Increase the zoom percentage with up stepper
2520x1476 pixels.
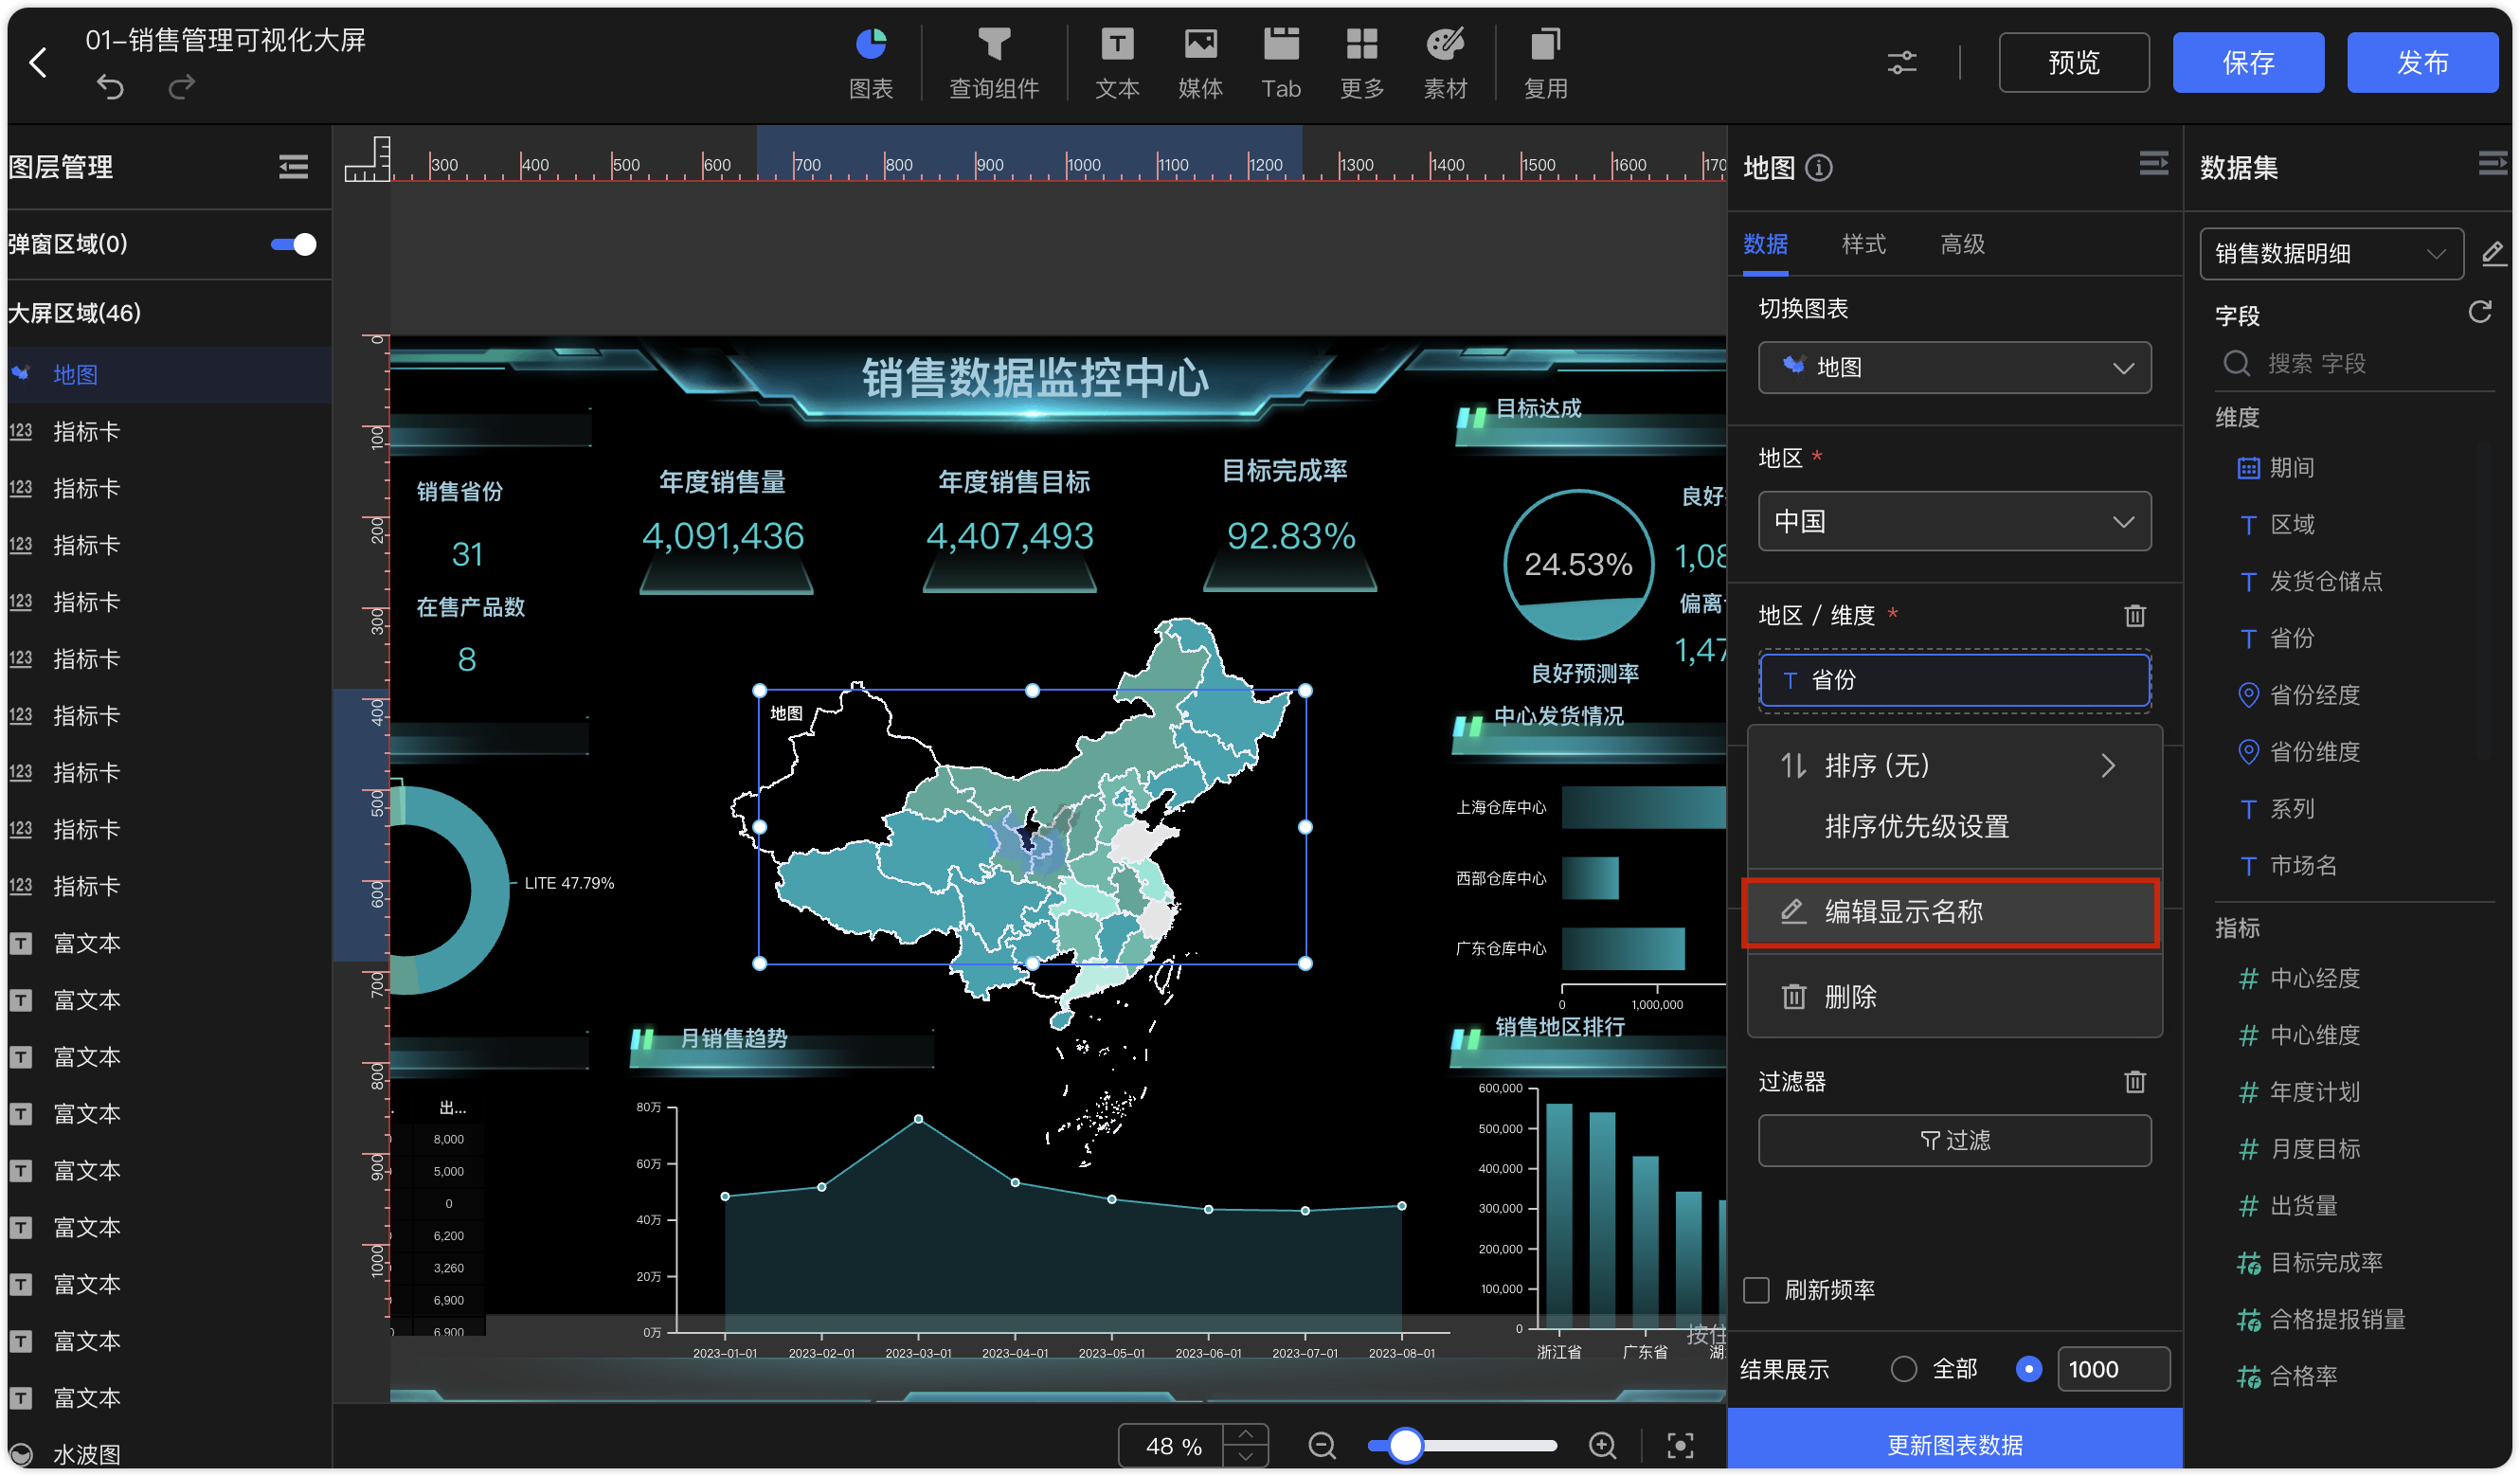pyautogui.click(x=1245, y=1434)
